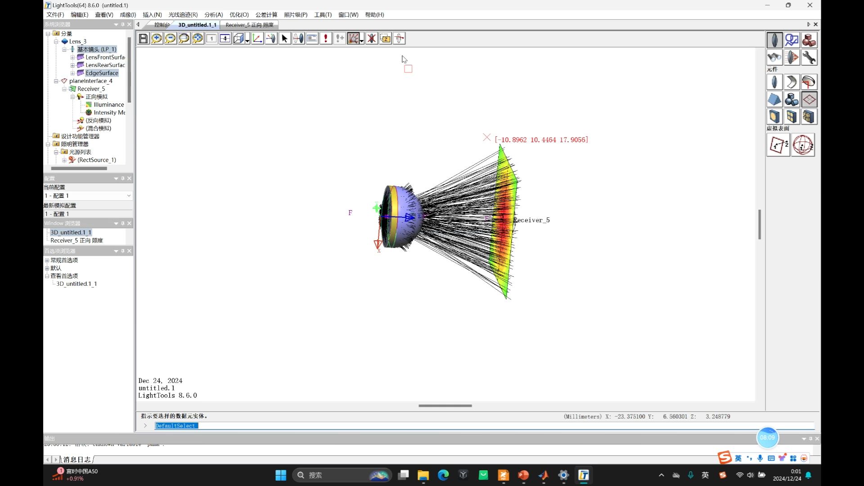This screenshot has height=486, width=864.
Task: Select the arrow pointer selection tool
Action: (284, 39)
